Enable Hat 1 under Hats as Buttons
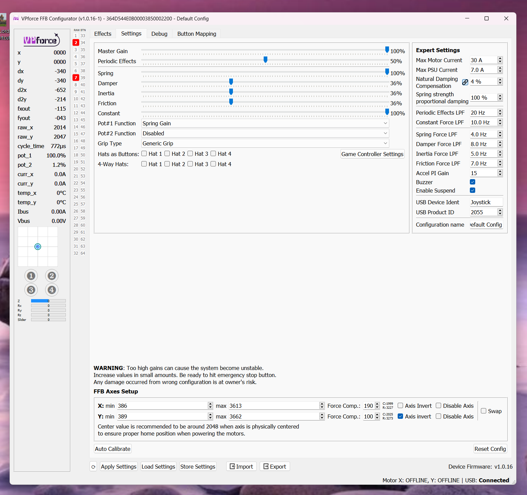527x495 pixels. (144, 154)
